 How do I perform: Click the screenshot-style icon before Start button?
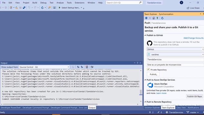click(x=55, y=8)
